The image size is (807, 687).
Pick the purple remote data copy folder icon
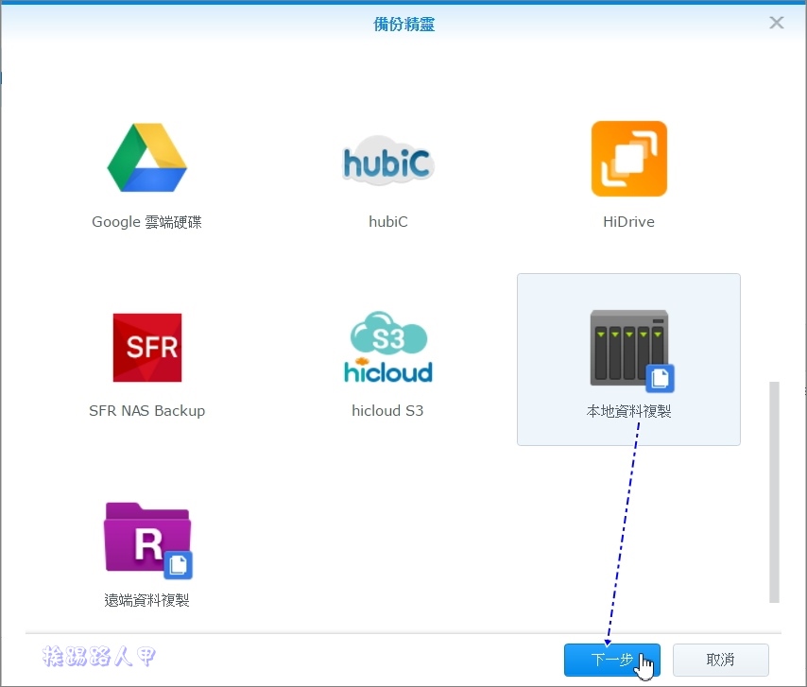click(x=148, y=541)
